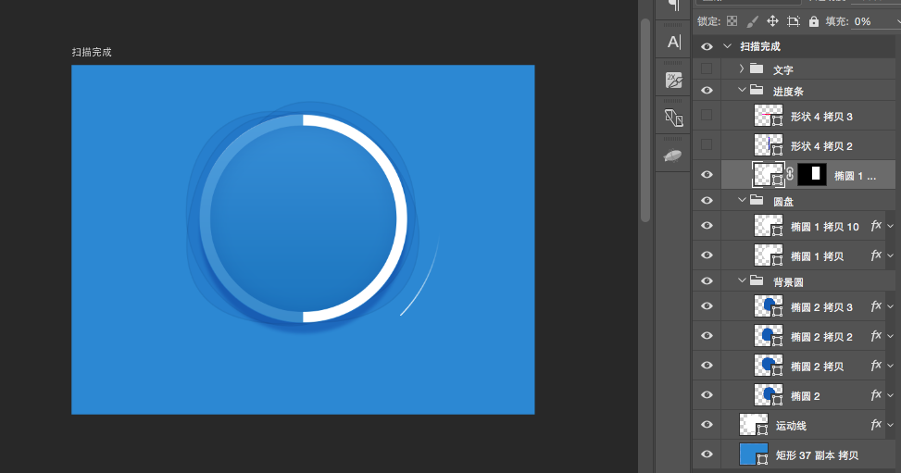Hide the 圆盘 group
This screenshot has height=473, width=901.
point(707,201)
